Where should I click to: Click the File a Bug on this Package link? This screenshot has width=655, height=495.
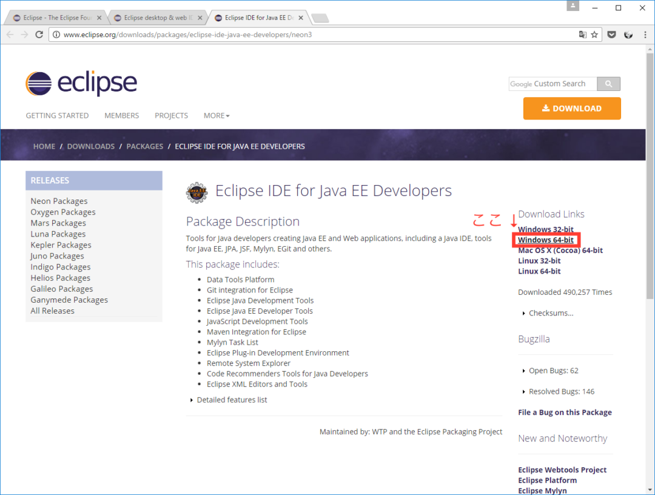point(565,412)
